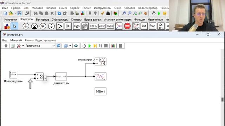Click the zoom in magnifier icon
This screenshot has width=225, height=126.
click(124, 13)
